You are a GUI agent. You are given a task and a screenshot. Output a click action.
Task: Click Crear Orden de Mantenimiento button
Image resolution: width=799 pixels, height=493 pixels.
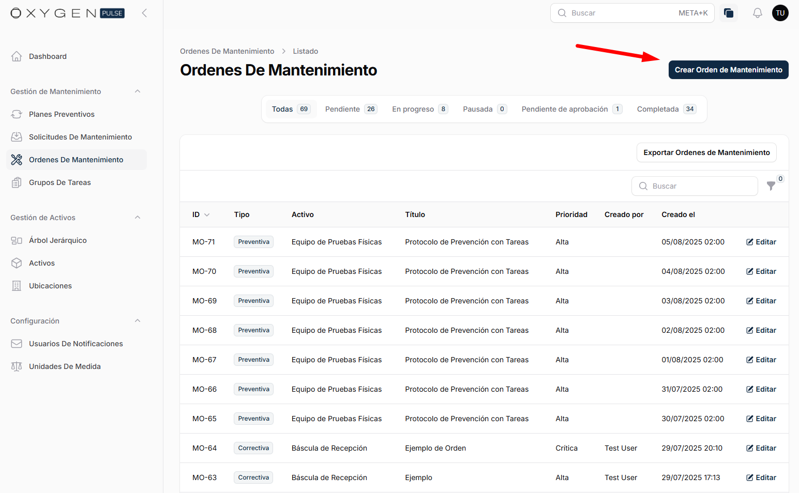[728, 70]
